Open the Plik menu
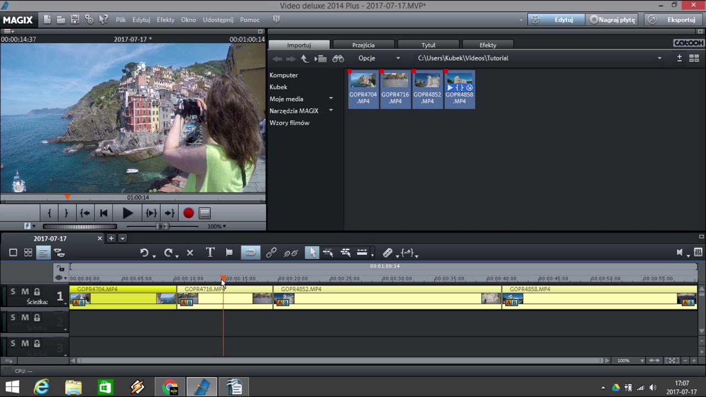 coord(121,20)
